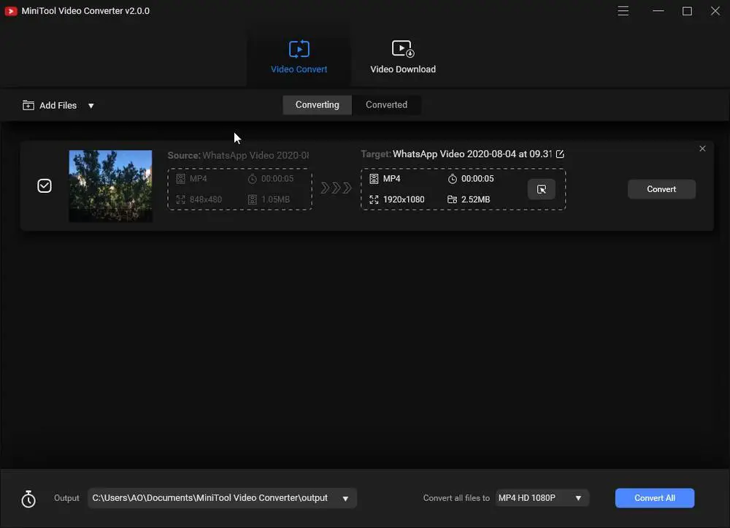Click the Video Download icon

point(403,48)
